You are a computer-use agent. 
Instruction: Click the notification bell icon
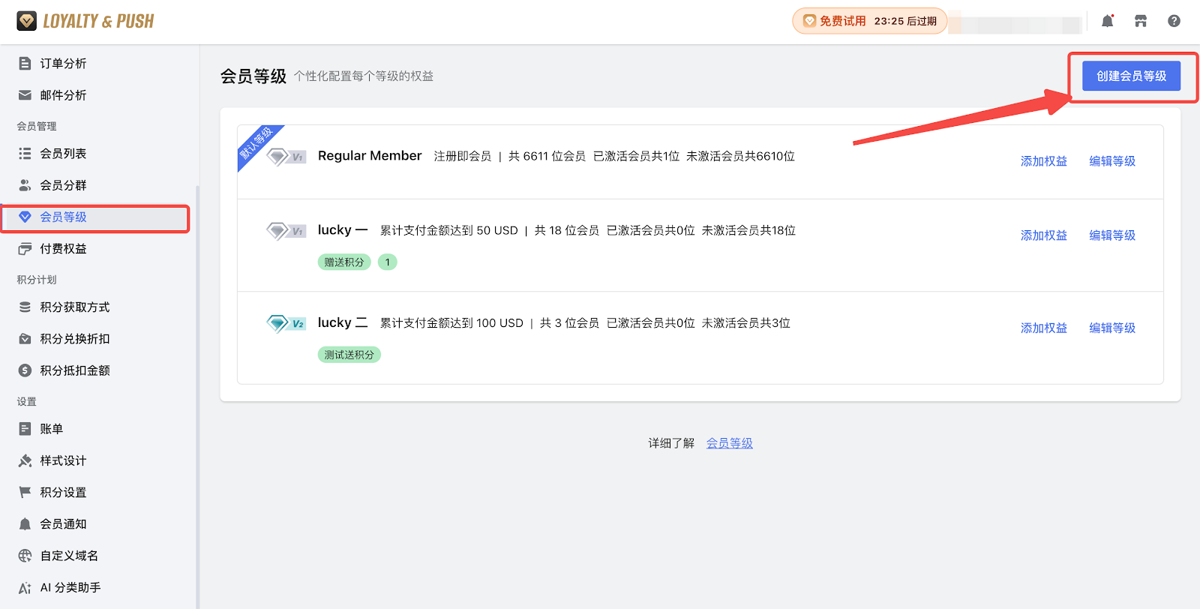click(x=1107, y=21)
